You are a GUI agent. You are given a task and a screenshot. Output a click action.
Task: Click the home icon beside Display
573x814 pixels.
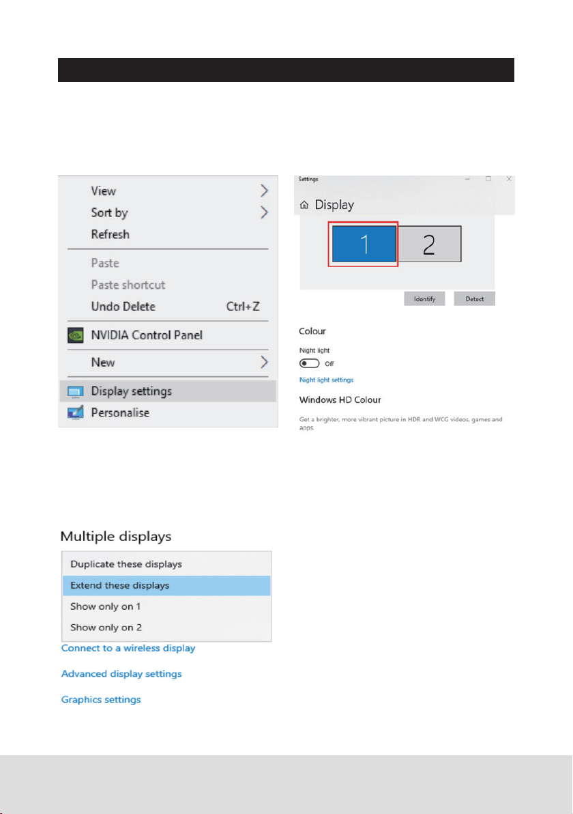pyautogui.click(x=304, y=205)
